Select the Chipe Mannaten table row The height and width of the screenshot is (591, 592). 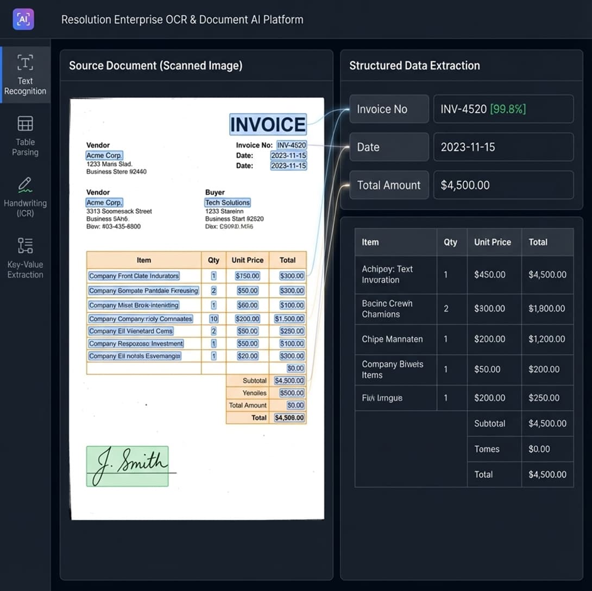[x=464, y=339]
